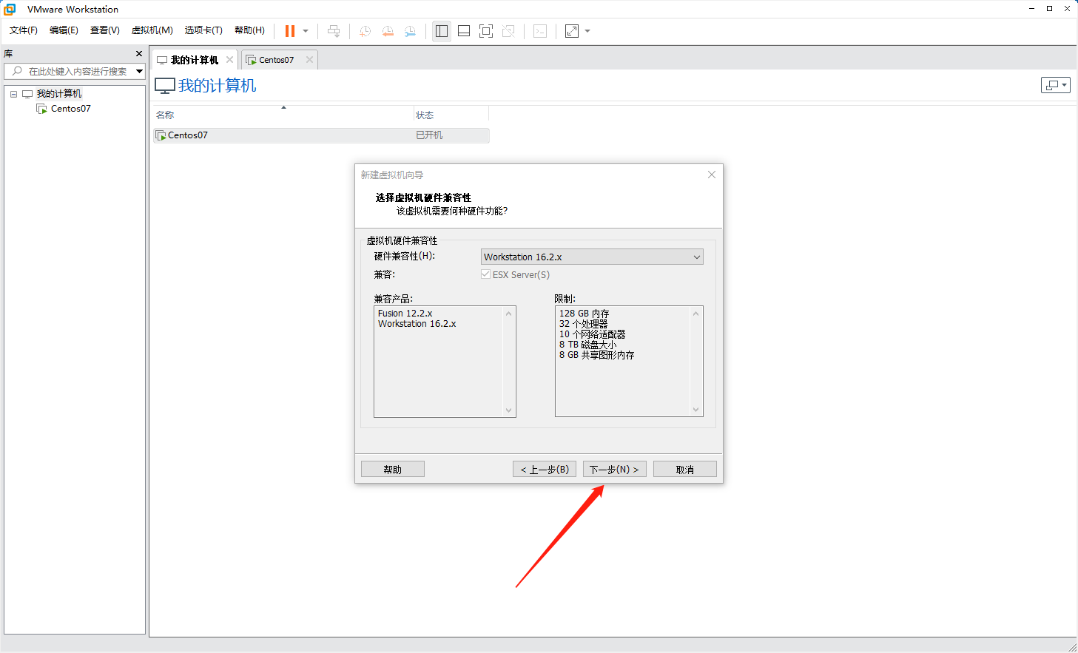Click the VMware Workstation title bar logo
The height and width of the screenshot is (653, 1078).
pos(10,9)
